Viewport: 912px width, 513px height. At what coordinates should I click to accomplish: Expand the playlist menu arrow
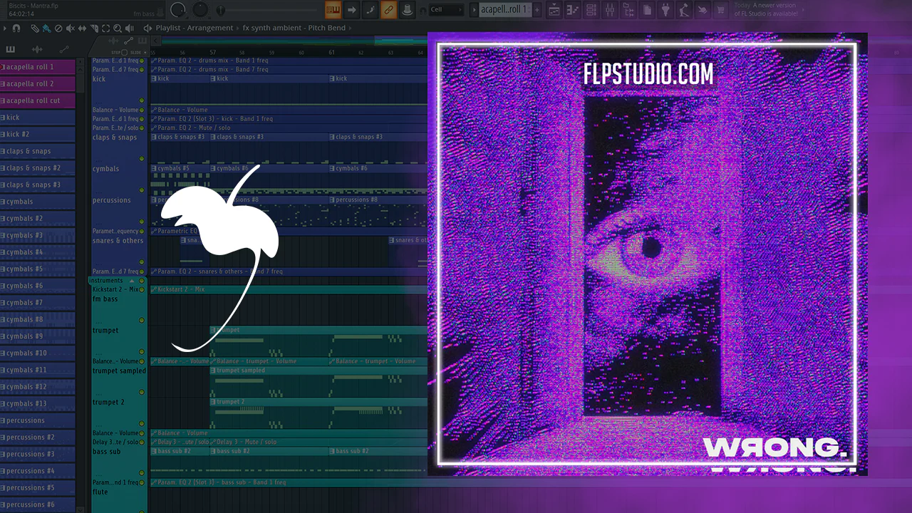coord(5,28)
